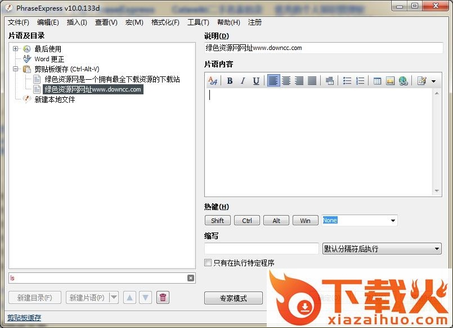The height and width of the screenshot is (328, 453).
Task: Click the 说明 description input field
Action: pos(323,48)
